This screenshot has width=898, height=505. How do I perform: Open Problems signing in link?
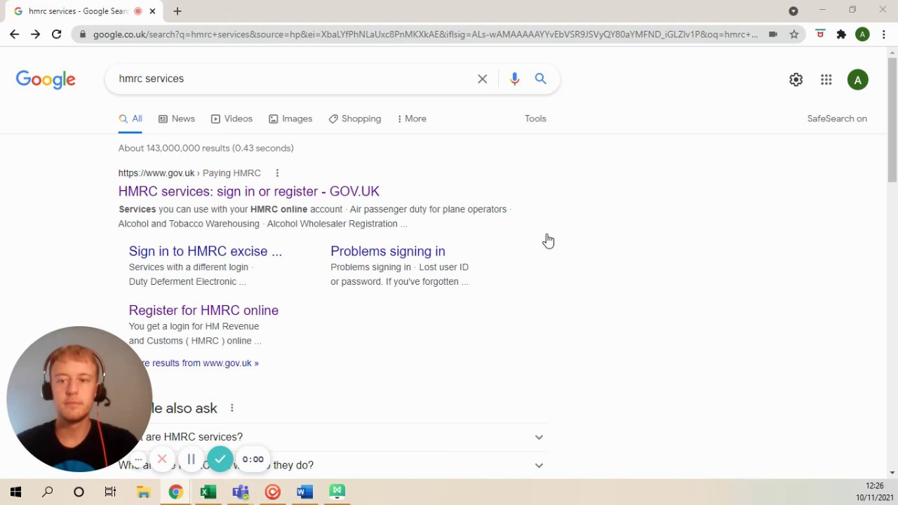point(387,251)
